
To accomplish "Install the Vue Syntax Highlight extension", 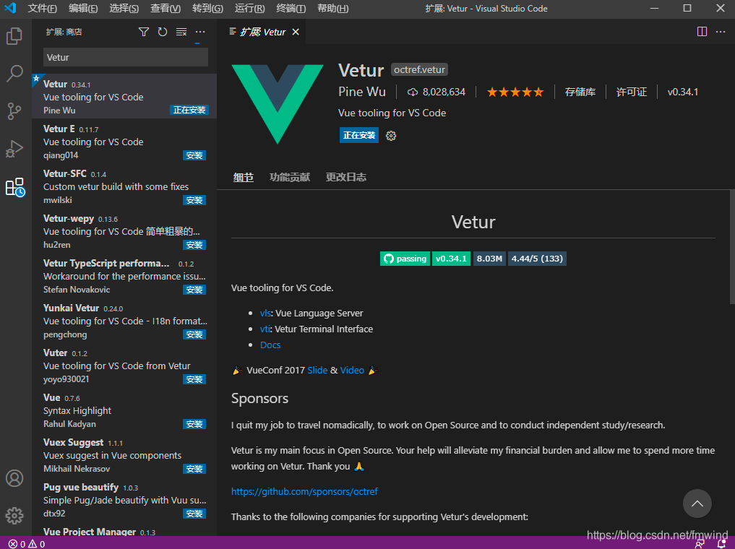I will pos(194,425).
